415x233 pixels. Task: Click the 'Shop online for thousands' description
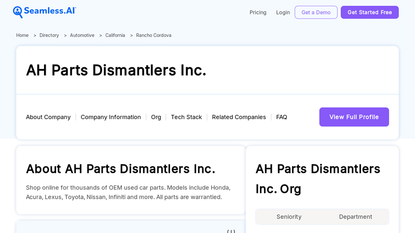pyautogui.click(x=128, y=192)
